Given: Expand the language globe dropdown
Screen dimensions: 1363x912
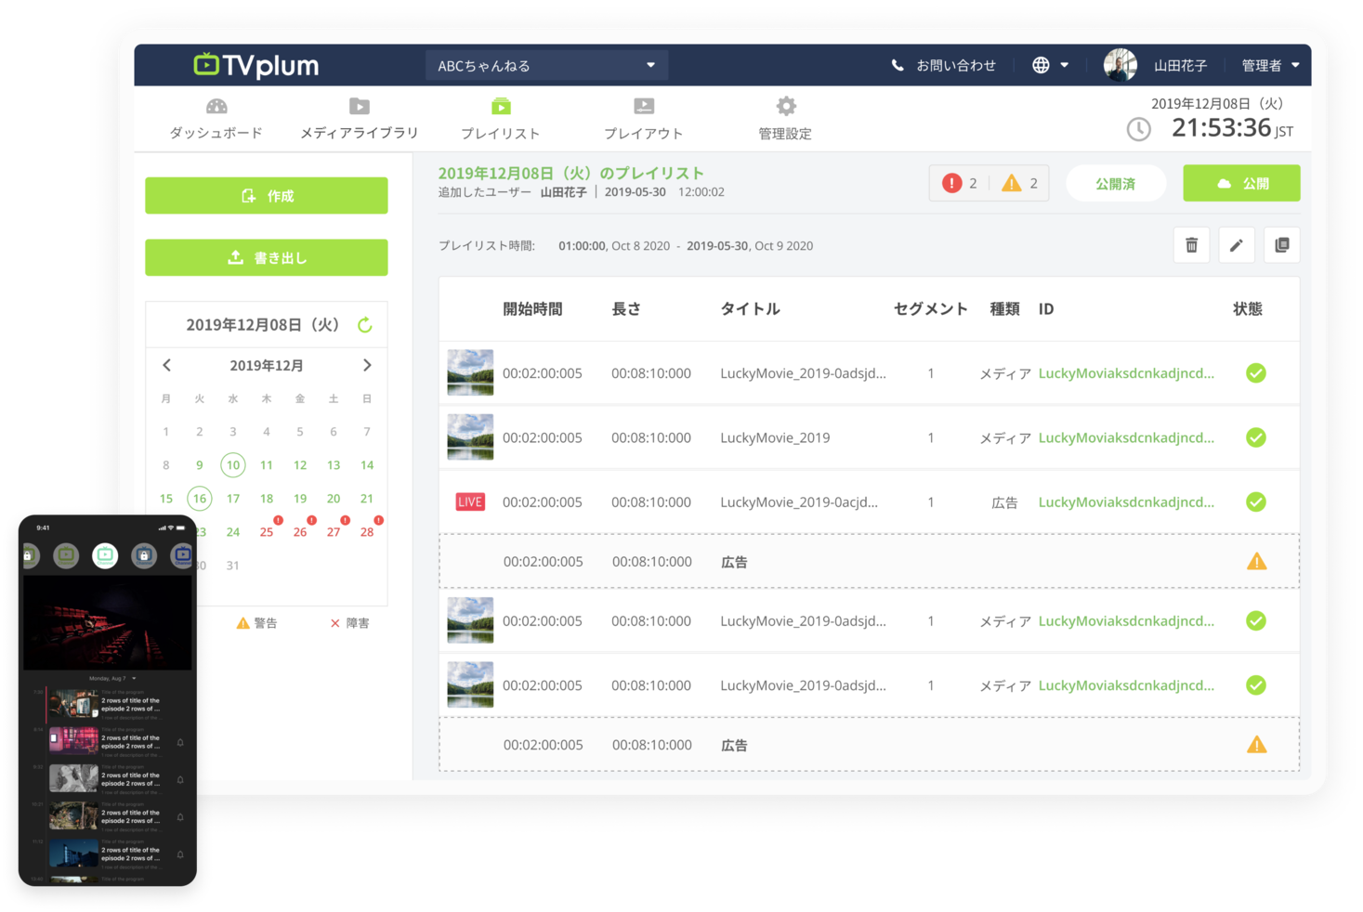Looking at the screenshot, I should [x=1050, y=64].
